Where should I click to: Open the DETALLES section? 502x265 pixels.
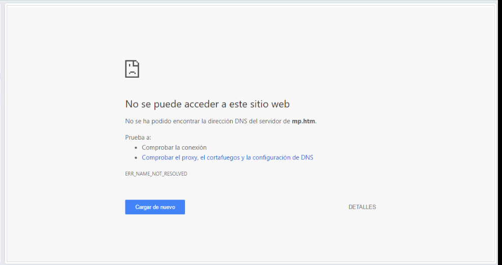pos(362,207)
